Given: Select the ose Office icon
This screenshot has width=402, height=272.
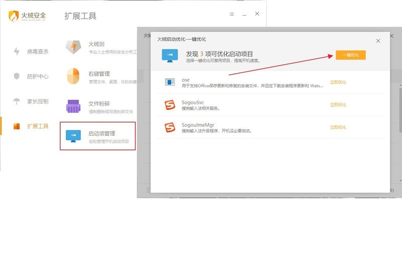Looking at the screenshot, I should (170, 82).
